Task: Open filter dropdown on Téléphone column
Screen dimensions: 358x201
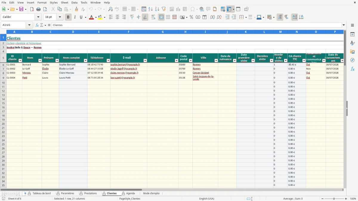Action: (x=108, y=60)
